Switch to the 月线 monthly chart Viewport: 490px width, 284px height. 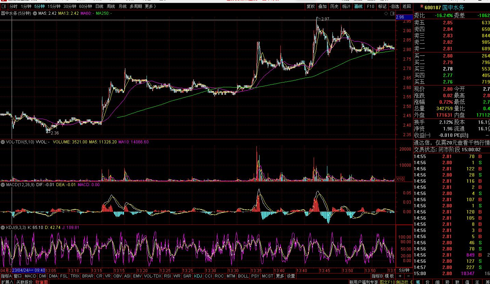[122, 7]
